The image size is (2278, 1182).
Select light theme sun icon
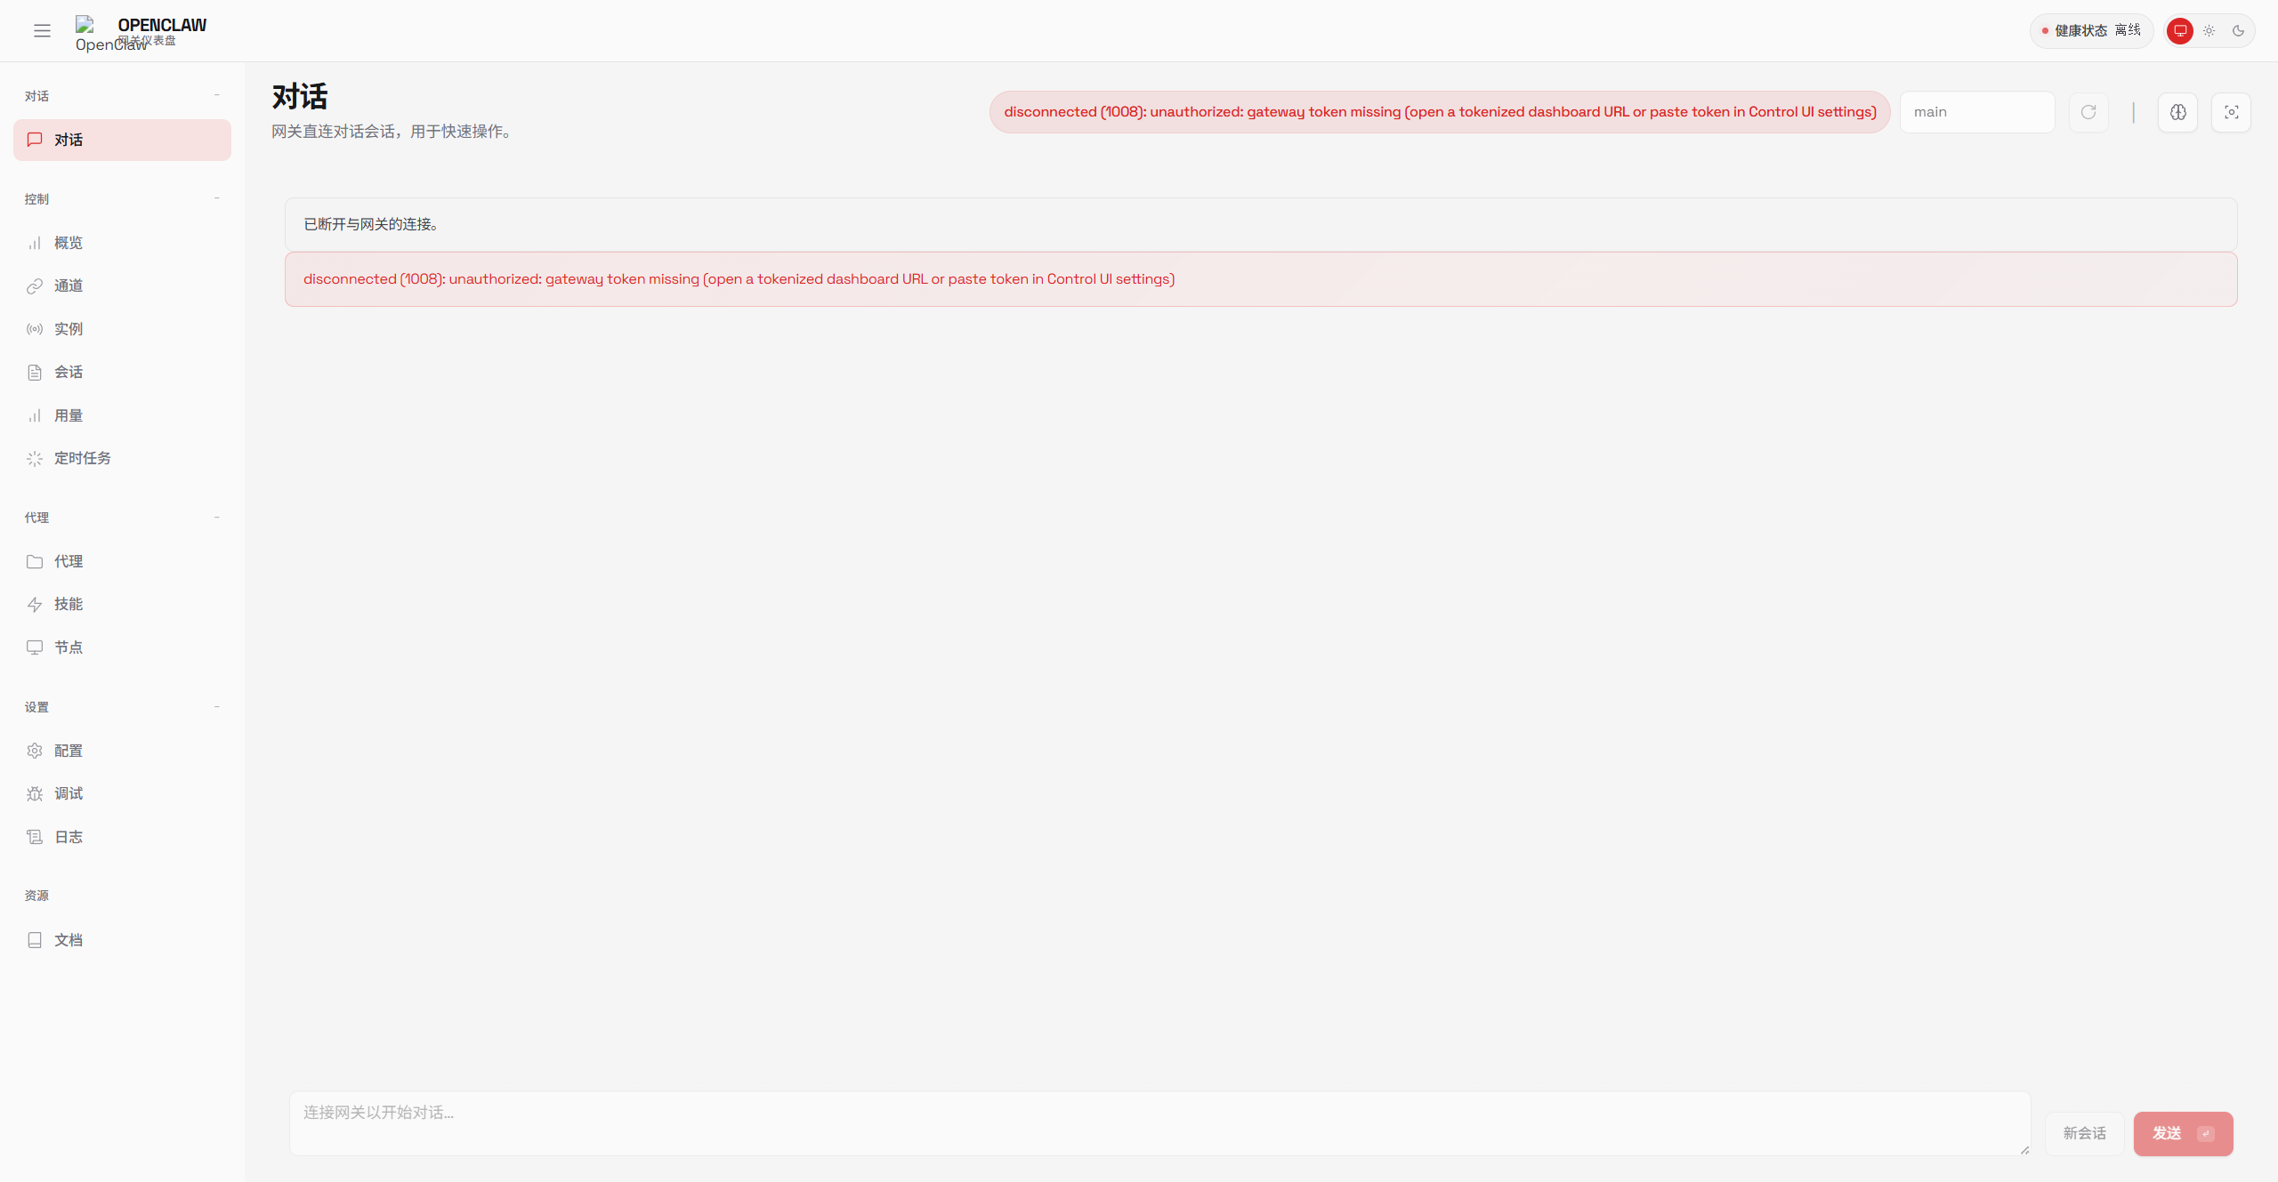[x=2209, y=31]
